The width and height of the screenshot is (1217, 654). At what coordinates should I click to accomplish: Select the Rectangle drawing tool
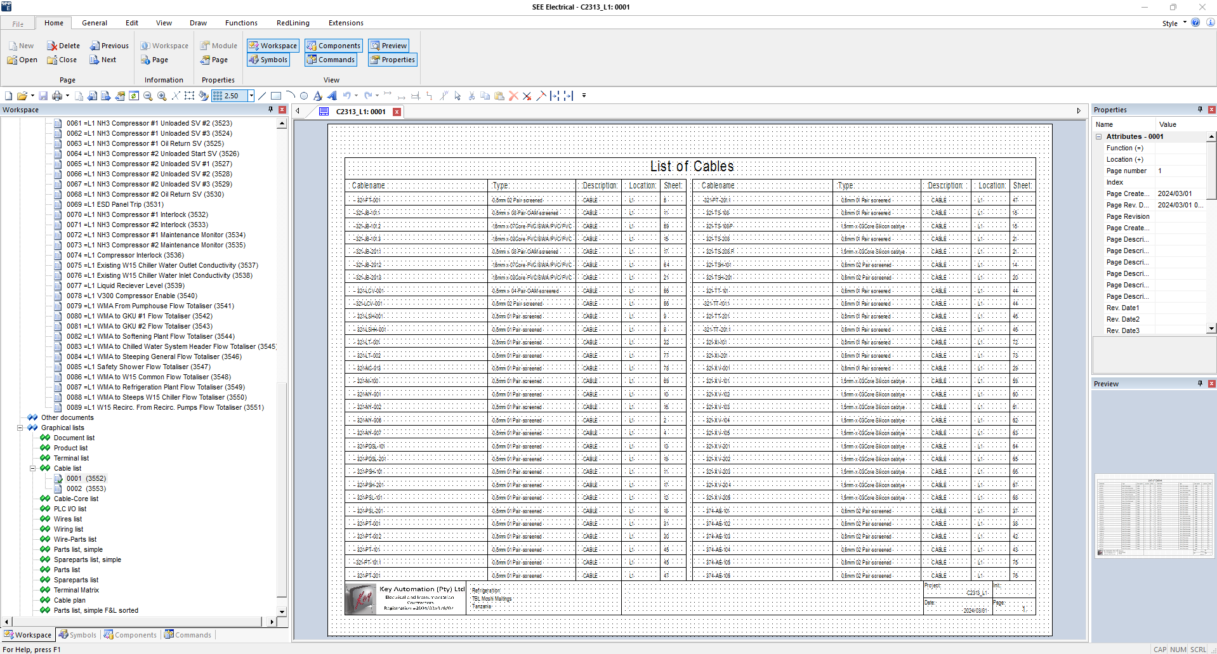(276, 96)
